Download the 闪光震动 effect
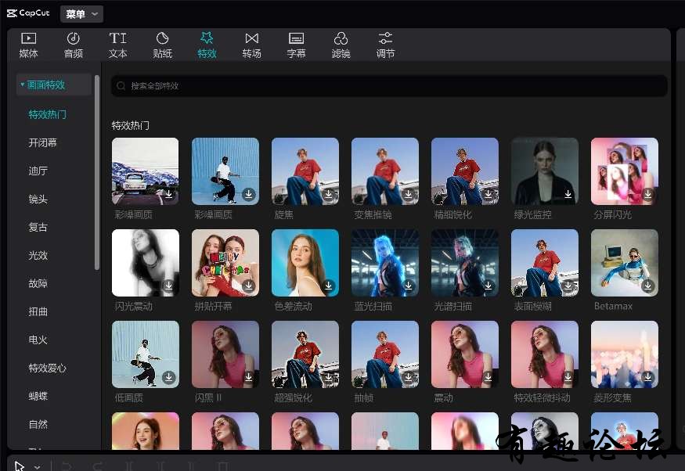 [168, 286]
